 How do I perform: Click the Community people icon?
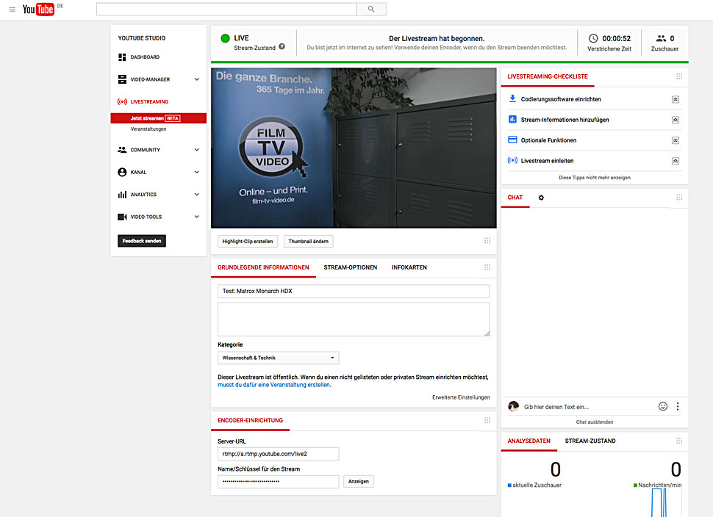click(x=122, y=150)
